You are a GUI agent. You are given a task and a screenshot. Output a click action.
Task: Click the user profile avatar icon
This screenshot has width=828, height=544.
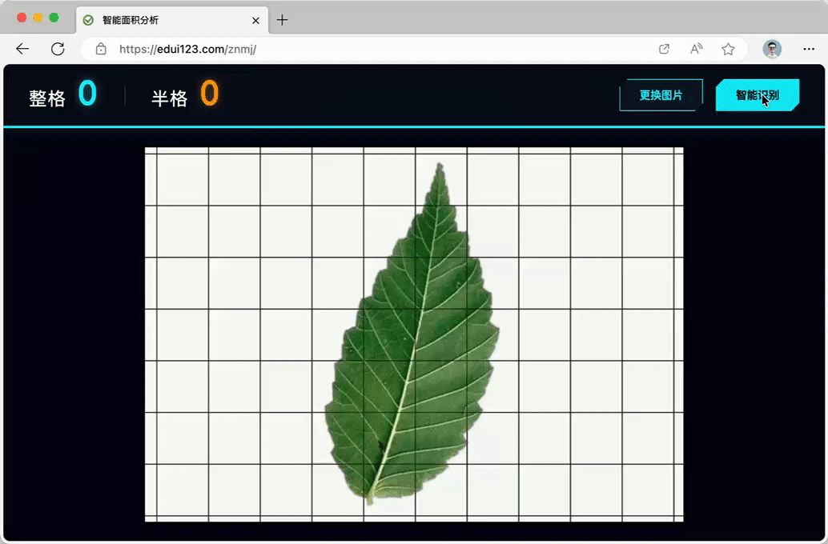coord(771,48)
